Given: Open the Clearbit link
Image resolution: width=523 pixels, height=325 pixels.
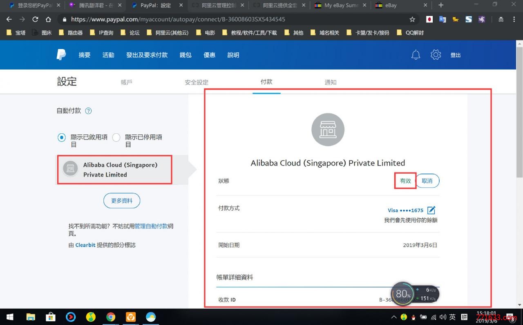Looking at the screenshot, I should [85, 245].
